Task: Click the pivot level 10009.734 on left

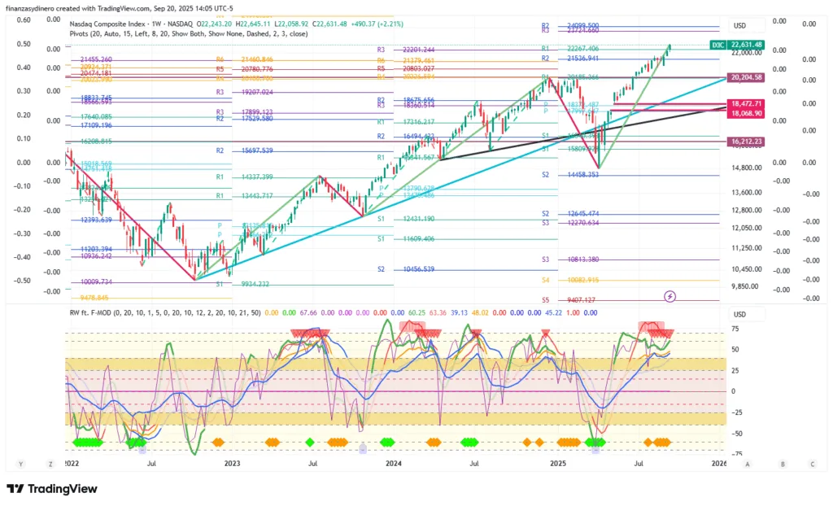Action: point(96,281)
